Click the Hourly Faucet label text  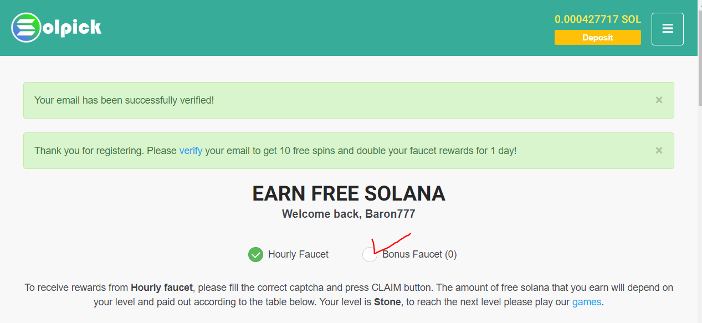point(298,254)
